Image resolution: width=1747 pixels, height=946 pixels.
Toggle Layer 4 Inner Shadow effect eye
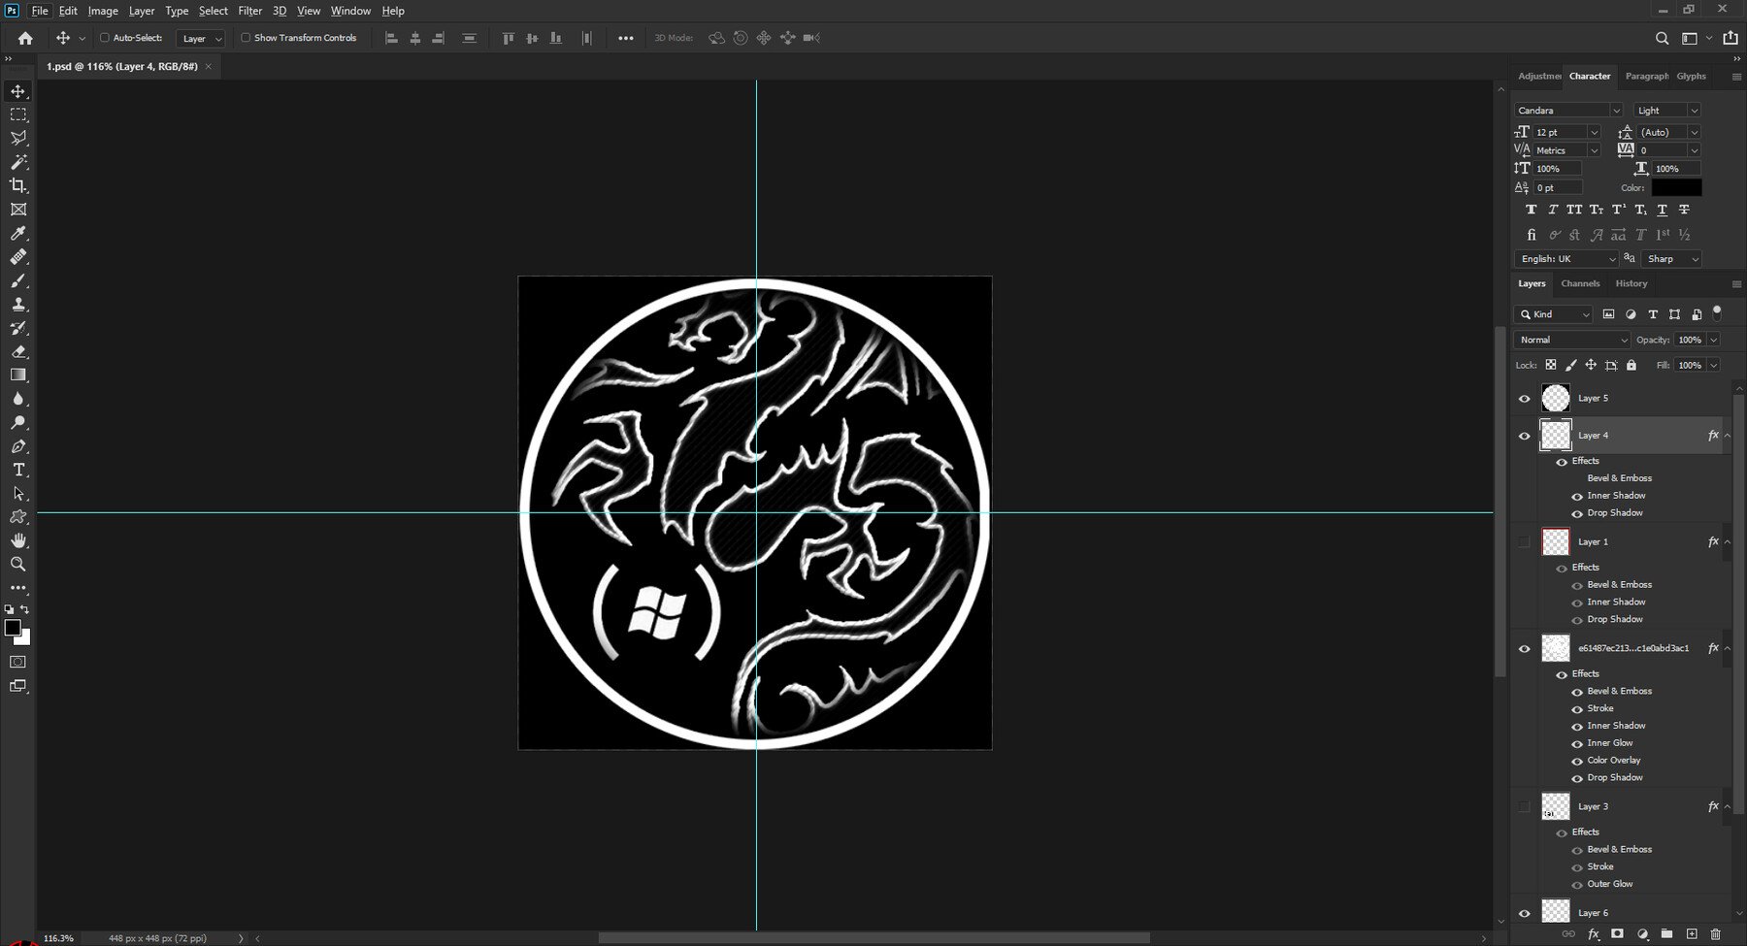1577,497
